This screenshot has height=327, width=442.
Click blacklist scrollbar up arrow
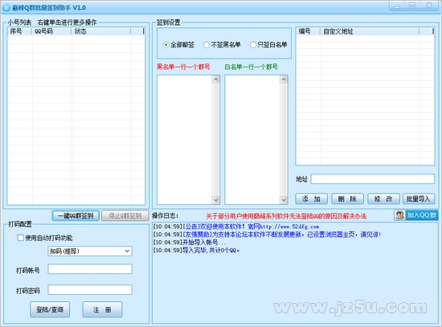[215, 80]
